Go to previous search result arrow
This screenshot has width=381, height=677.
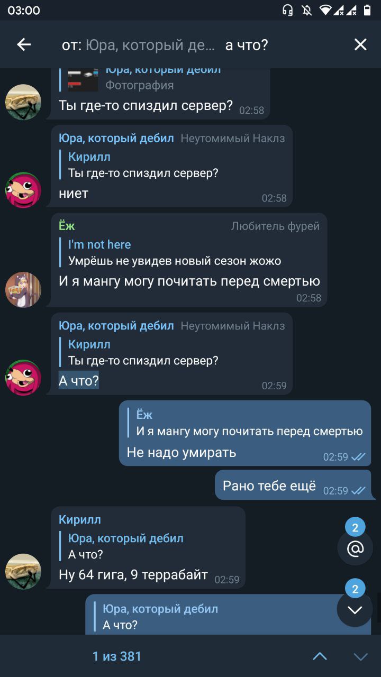click(320, 656)
